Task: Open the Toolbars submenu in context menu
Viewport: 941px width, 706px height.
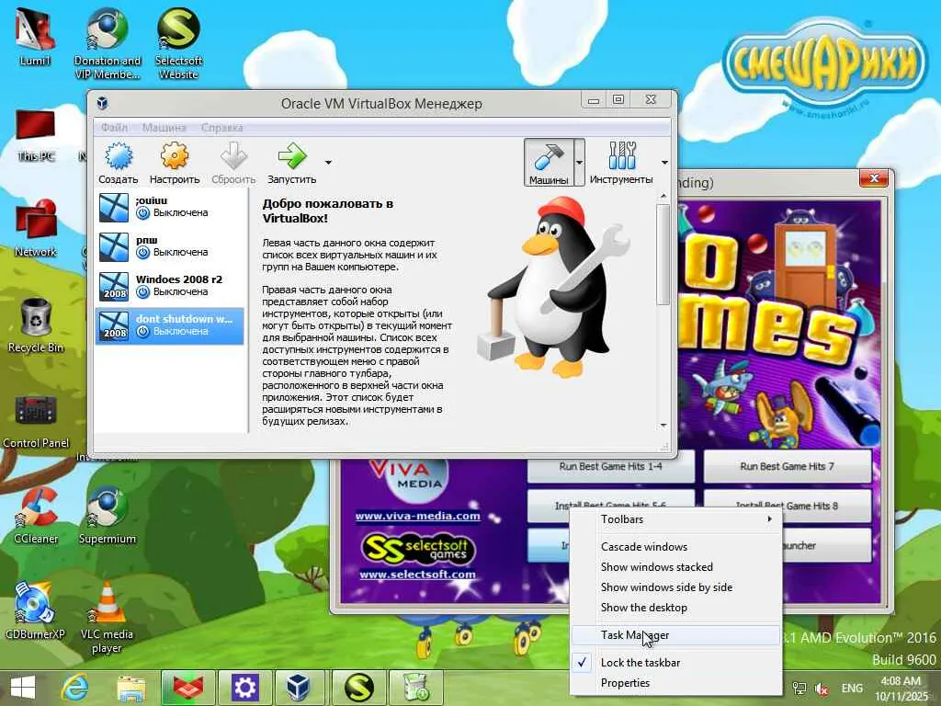Action: [x=675, y=519]
